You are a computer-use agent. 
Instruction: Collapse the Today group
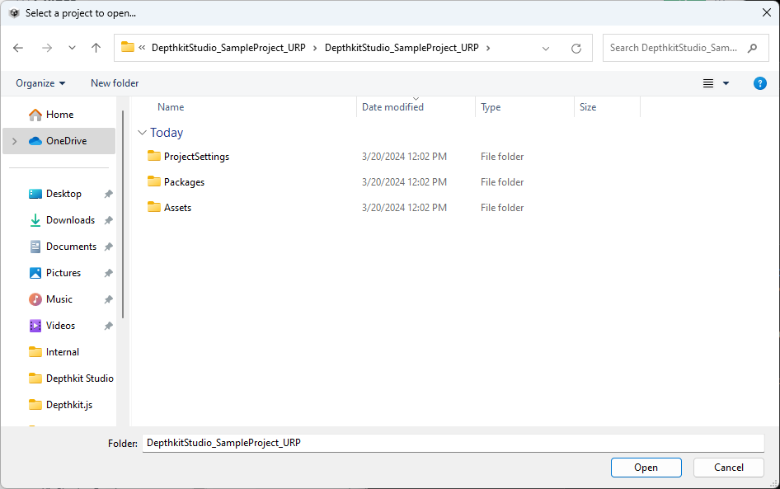tap(143, 133)
